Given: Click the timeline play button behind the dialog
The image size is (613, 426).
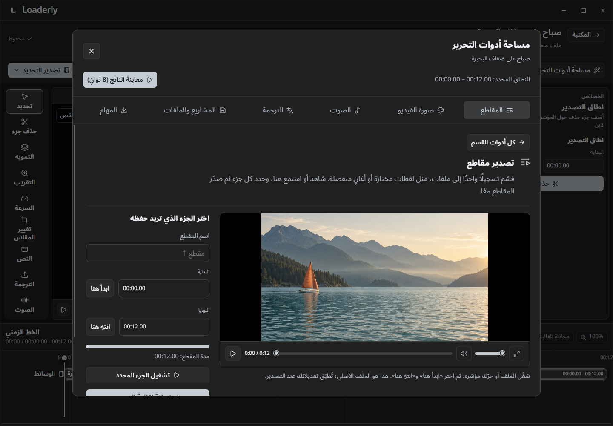Looking at the screenshot, I should tap(63, 310).
